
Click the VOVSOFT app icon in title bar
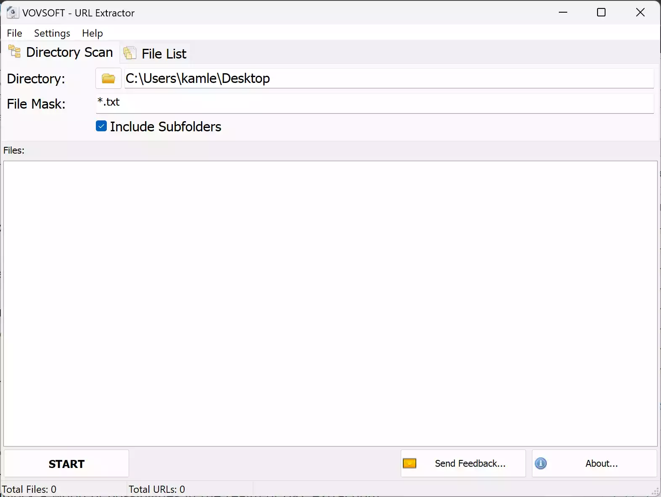(x=13, y=13)
